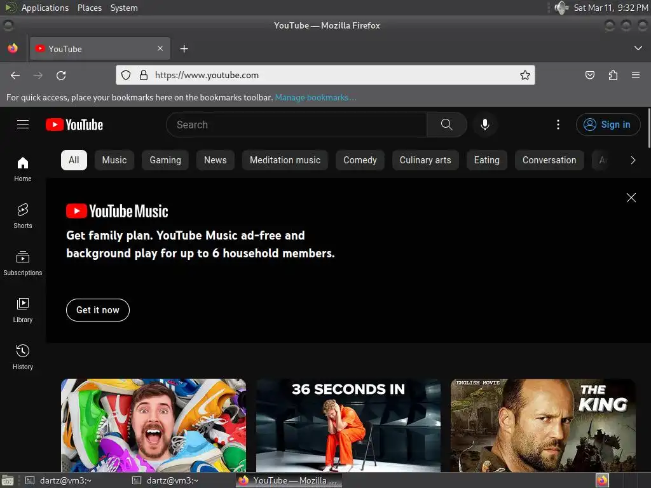Click the YouTube Music logo banner

(117, 211)
